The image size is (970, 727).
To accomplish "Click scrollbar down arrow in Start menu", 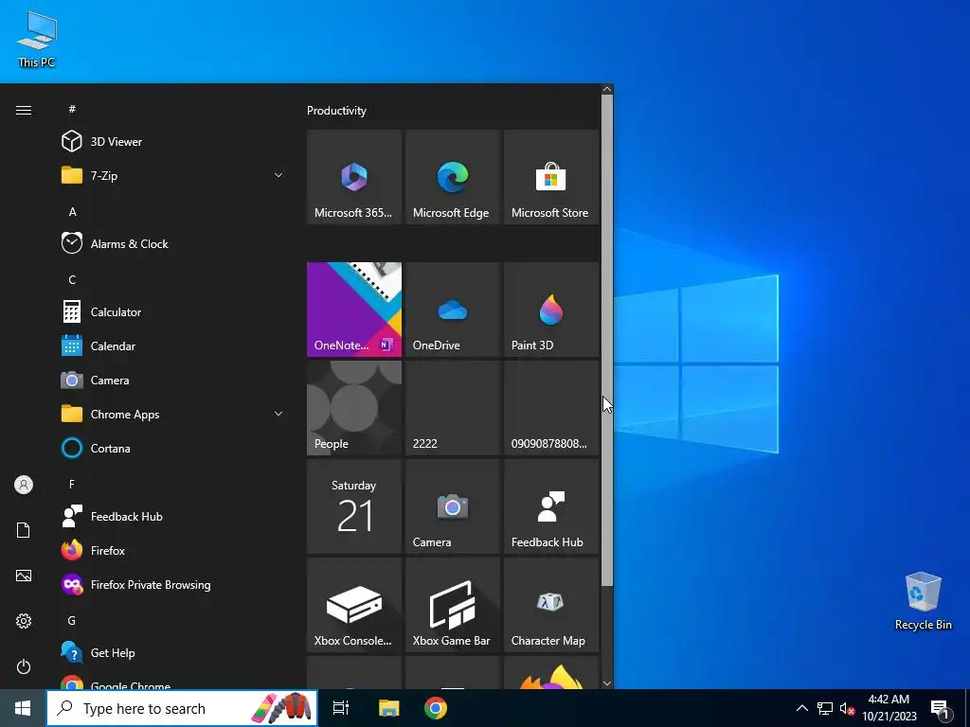I will (607, 683).
